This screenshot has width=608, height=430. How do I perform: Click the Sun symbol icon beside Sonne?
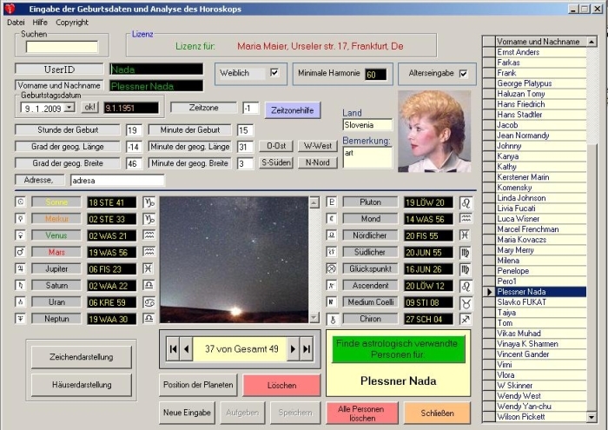[21, 202]
